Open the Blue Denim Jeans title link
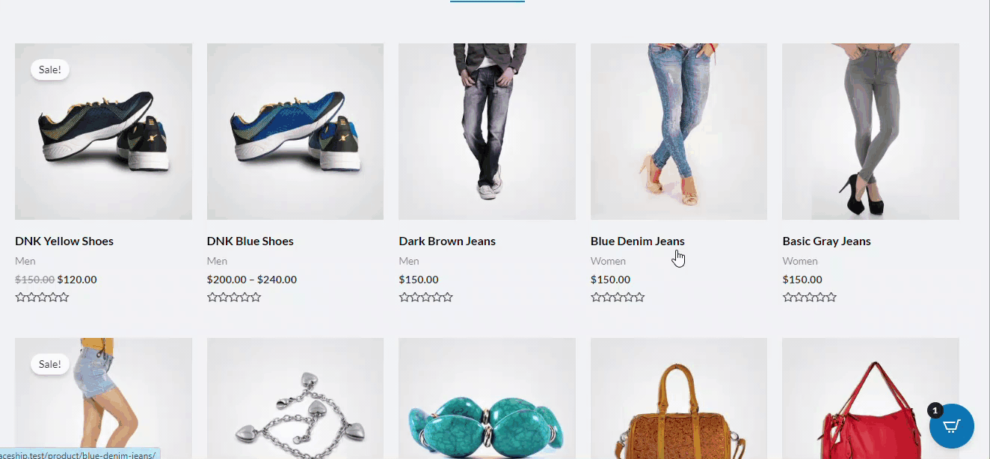This screenshot has height=459, width=990. pyautogui.click(x=638, y=241)
